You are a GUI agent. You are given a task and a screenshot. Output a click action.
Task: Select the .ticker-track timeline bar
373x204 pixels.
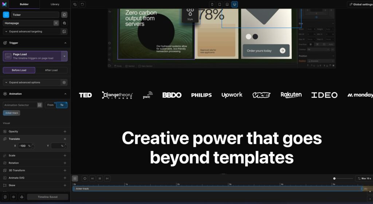tap(218, 189)
